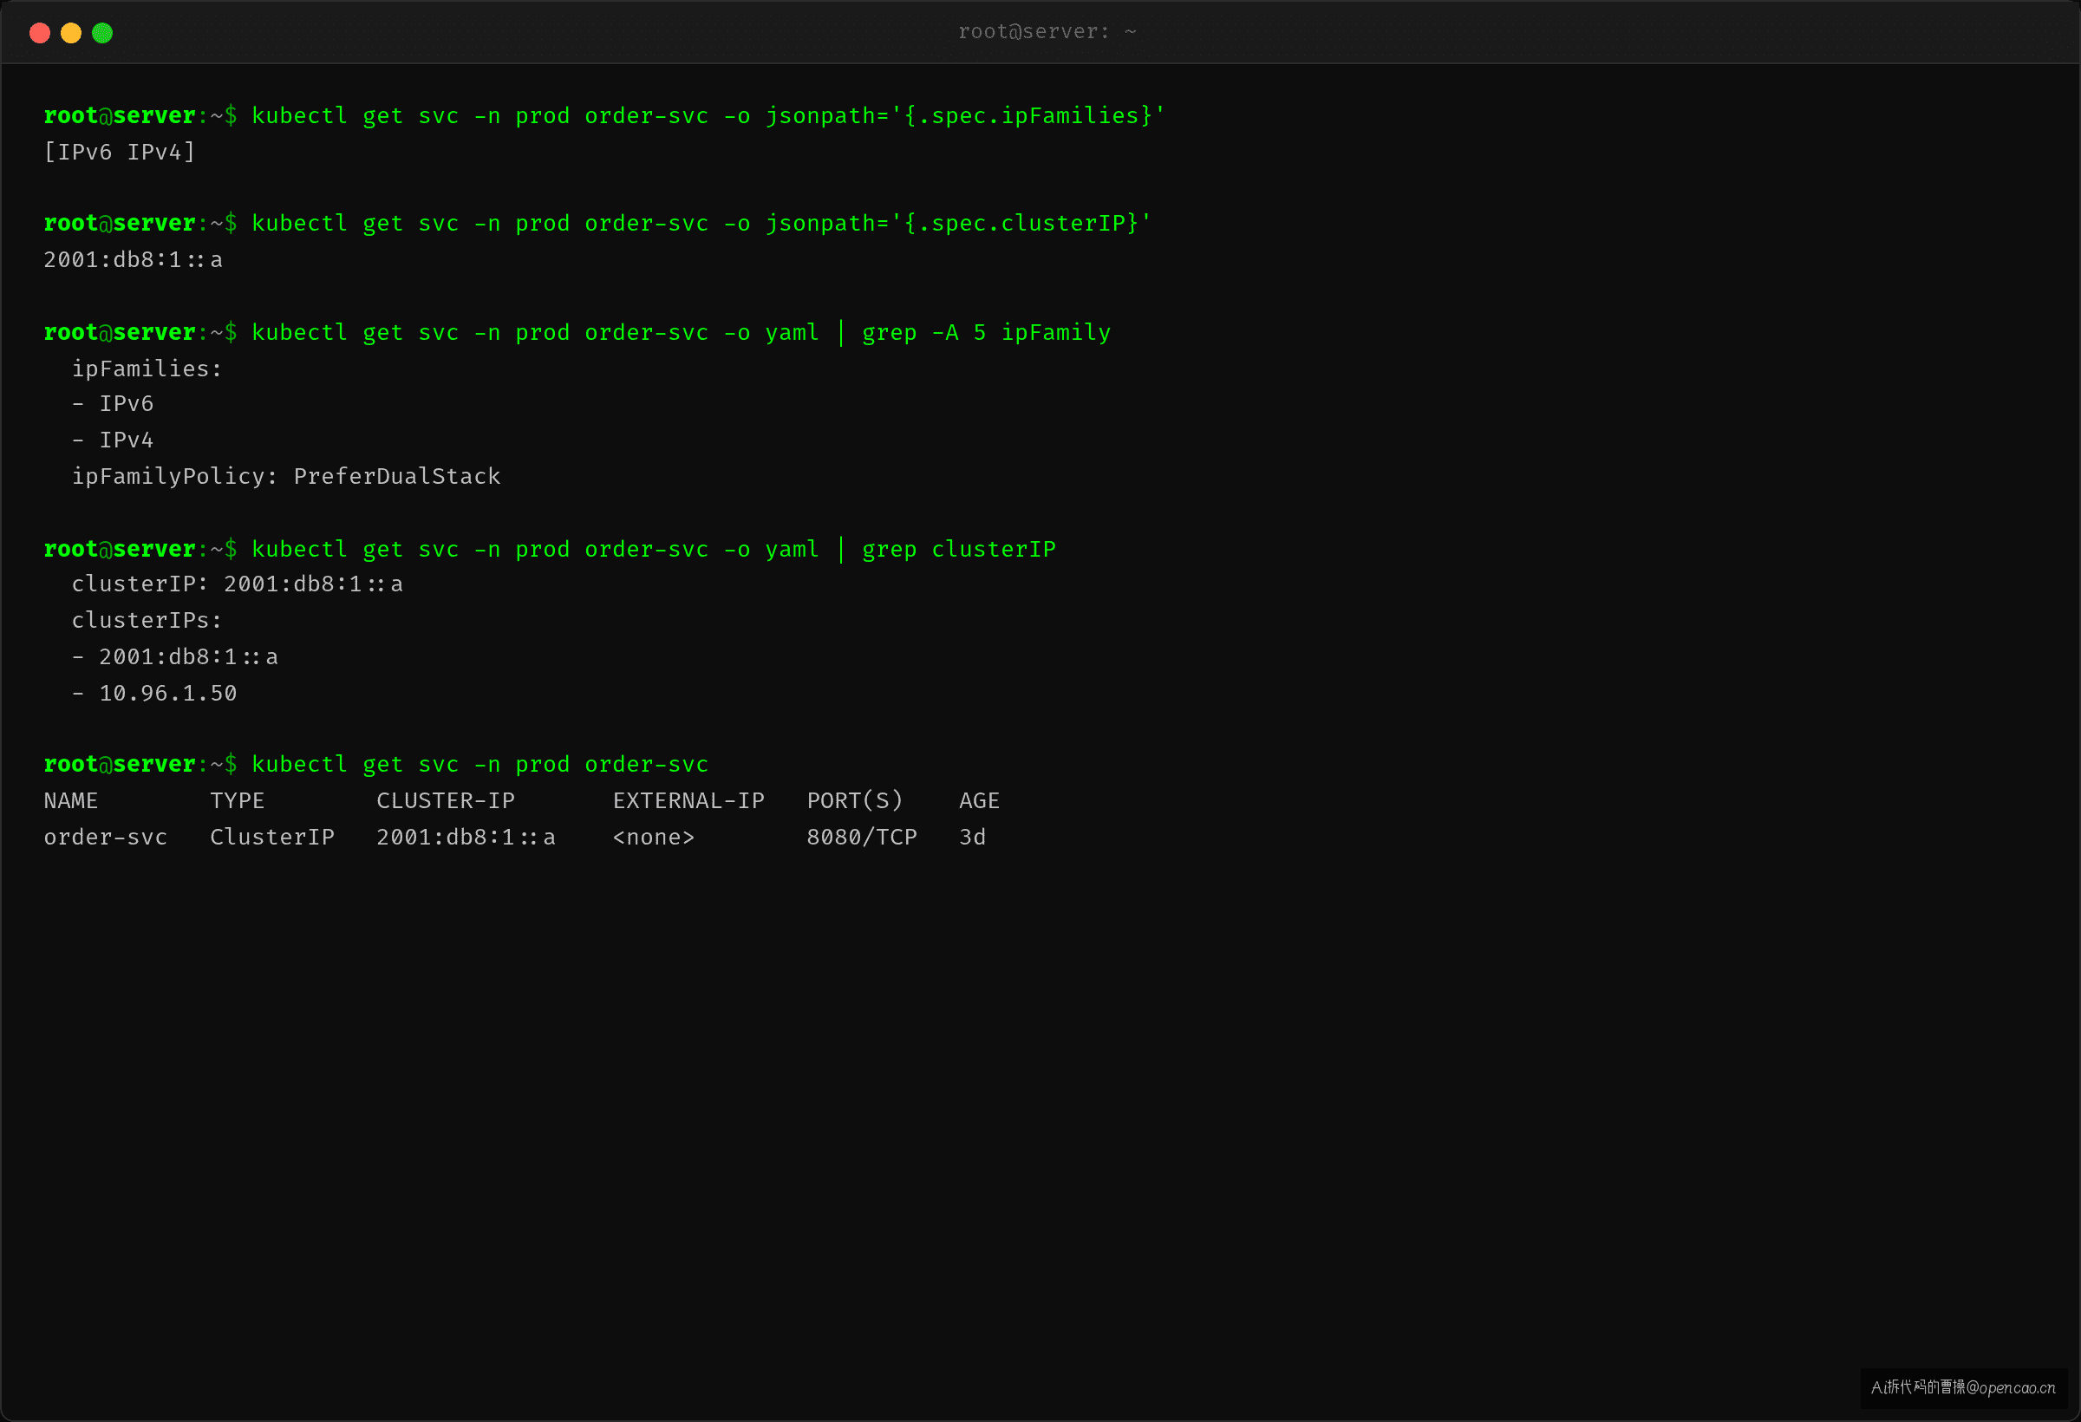Click the red close window button
This screenshot has width=2081, height=1422.
[x=39, y=33]
